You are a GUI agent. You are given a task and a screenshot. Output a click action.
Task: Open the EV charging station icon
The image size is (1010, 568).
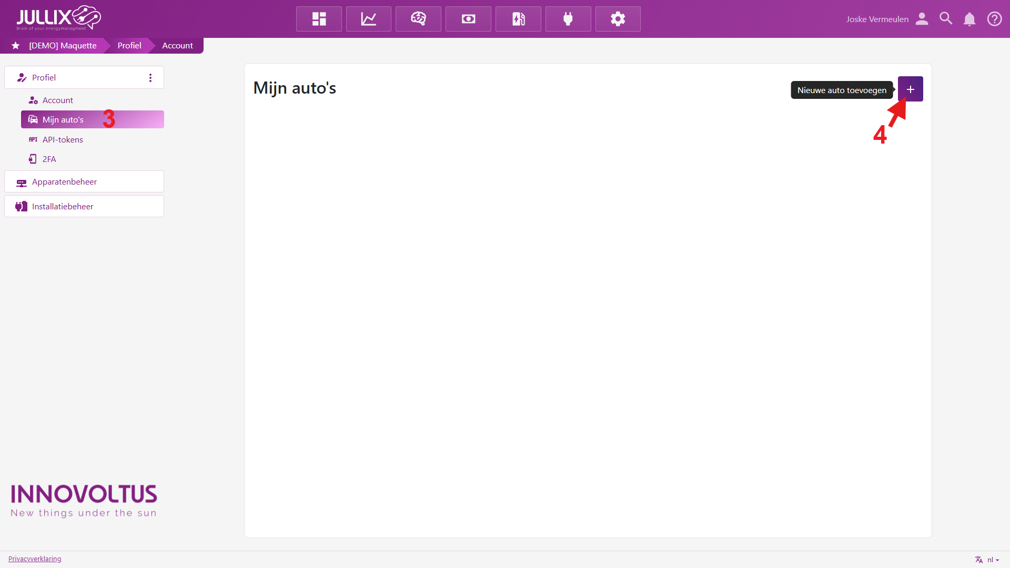tap(518, 19)
